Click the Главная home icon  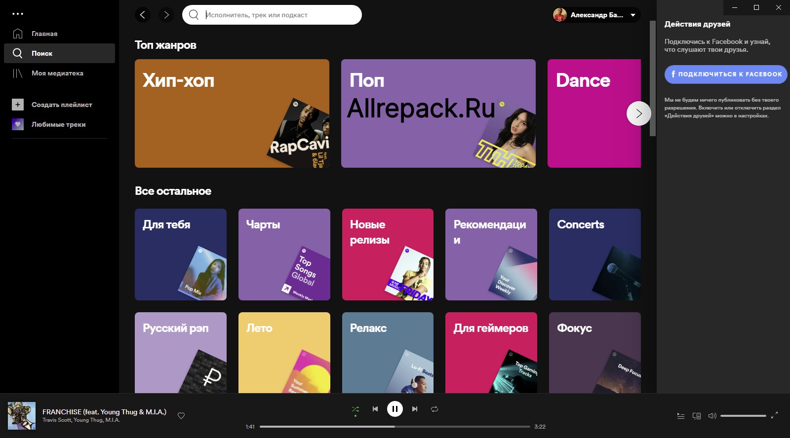pyautogui.click(x=18, y=34)
